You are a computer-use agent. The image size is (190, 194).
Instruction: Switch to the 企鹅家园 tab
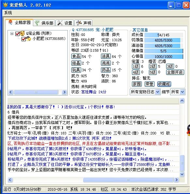[x=19, y=22]
